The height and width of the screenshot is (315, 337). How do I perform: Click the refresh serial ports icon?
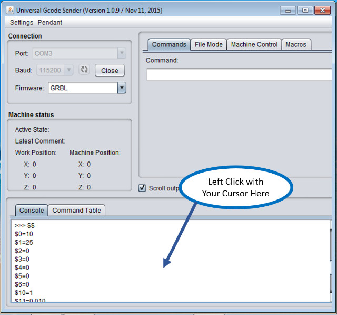tap(84, 70)
